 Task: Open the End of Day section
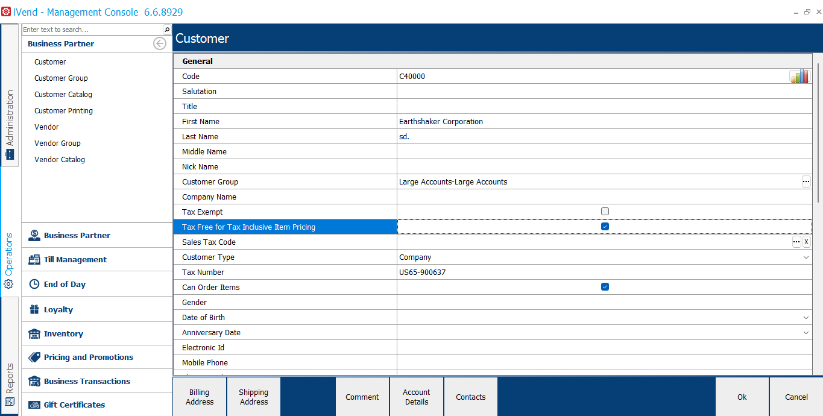tap(97, 284)
